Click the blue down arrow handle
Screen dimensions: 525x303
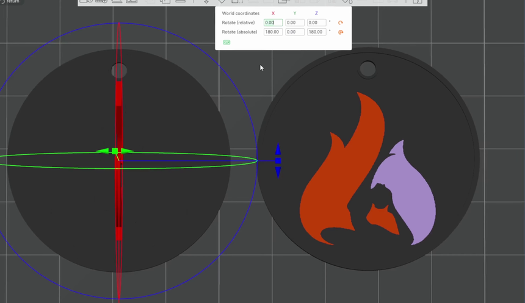278,173
